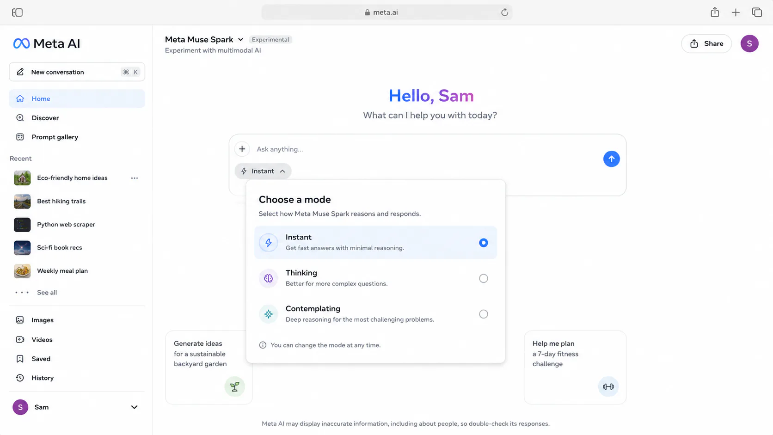773x435 pixels.
Task: Click the Discover search icon
Action: point(20,118)
